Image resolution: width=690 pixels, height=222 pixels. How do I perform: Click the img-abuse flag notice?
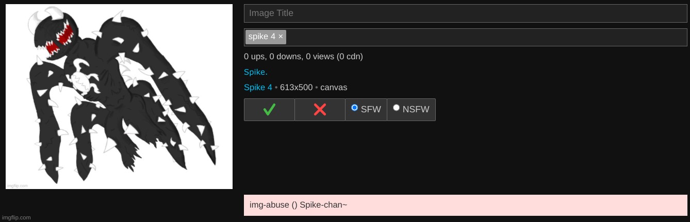point(466,205)
